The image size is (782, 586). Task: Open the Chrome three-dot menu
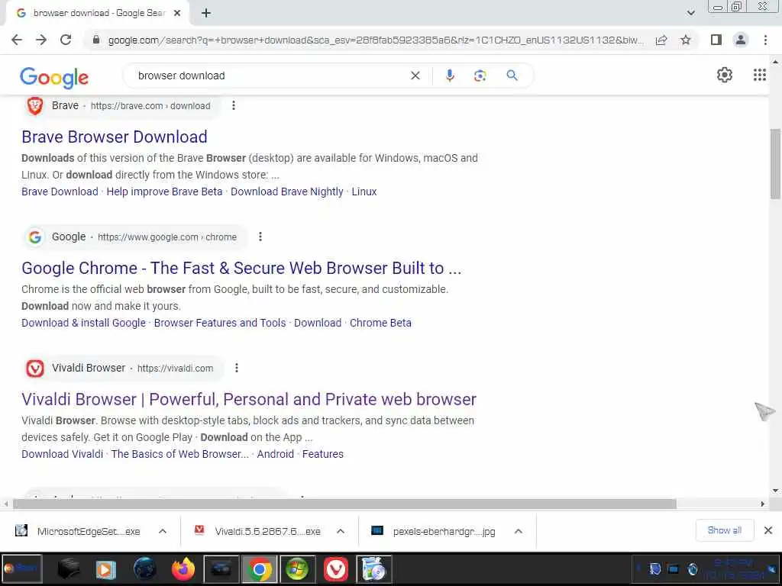765,40
